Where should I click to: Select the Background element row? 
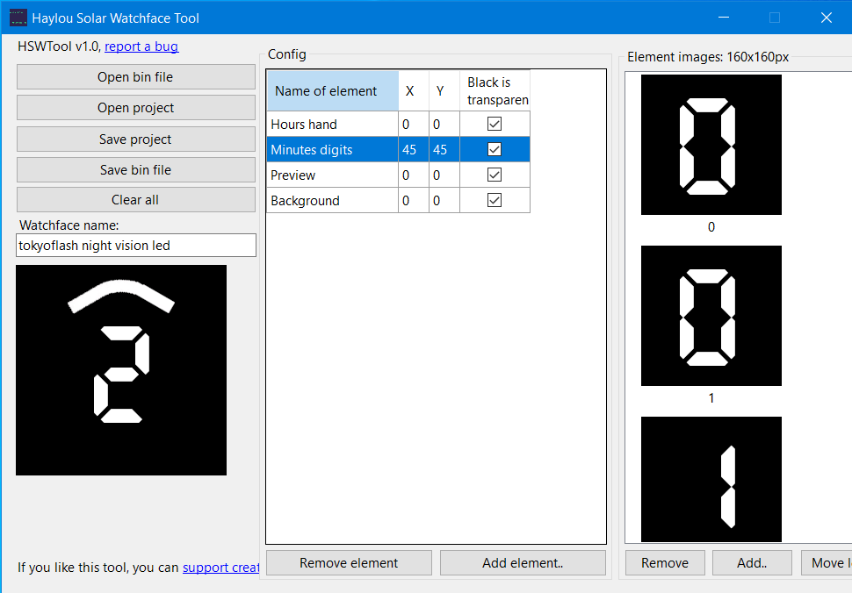coord(398,201)
